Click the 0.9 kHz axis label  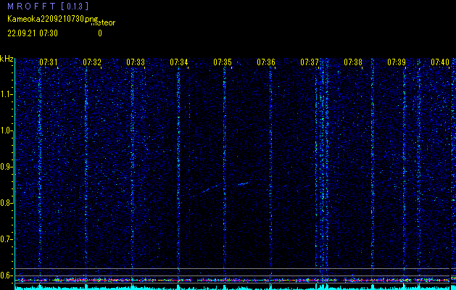click(6, 167)
